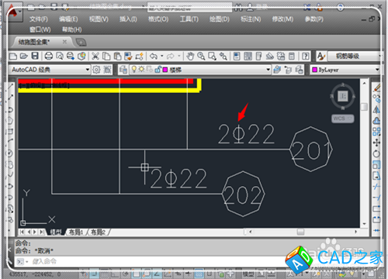The image size is (388, 279).
Task: Click the Open file folder icon
Action: coord(24,56)
